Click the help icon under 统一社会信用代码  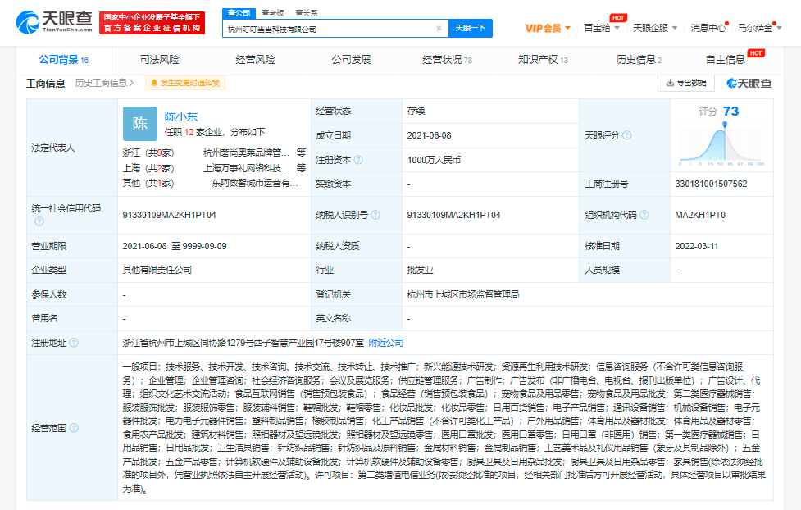(x=39, y=221)
